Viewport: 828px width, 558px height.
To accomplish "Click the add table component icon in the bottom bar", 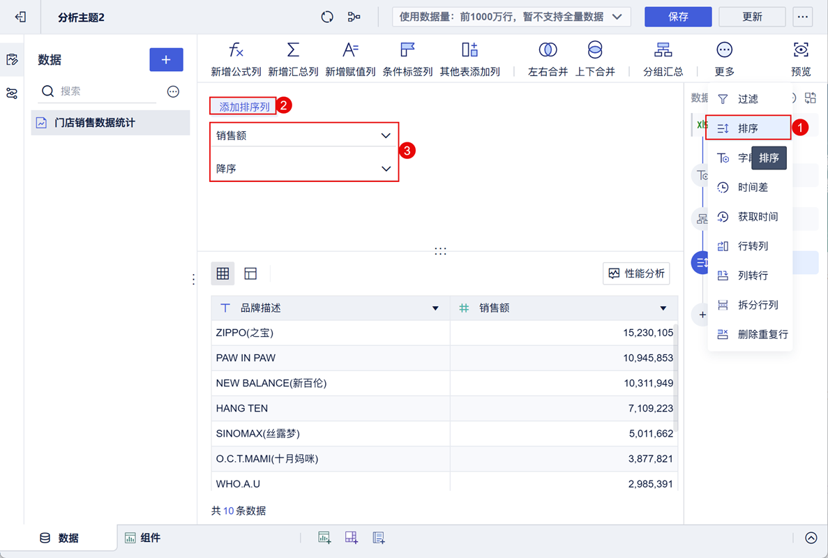I will [x=325, y=538].
